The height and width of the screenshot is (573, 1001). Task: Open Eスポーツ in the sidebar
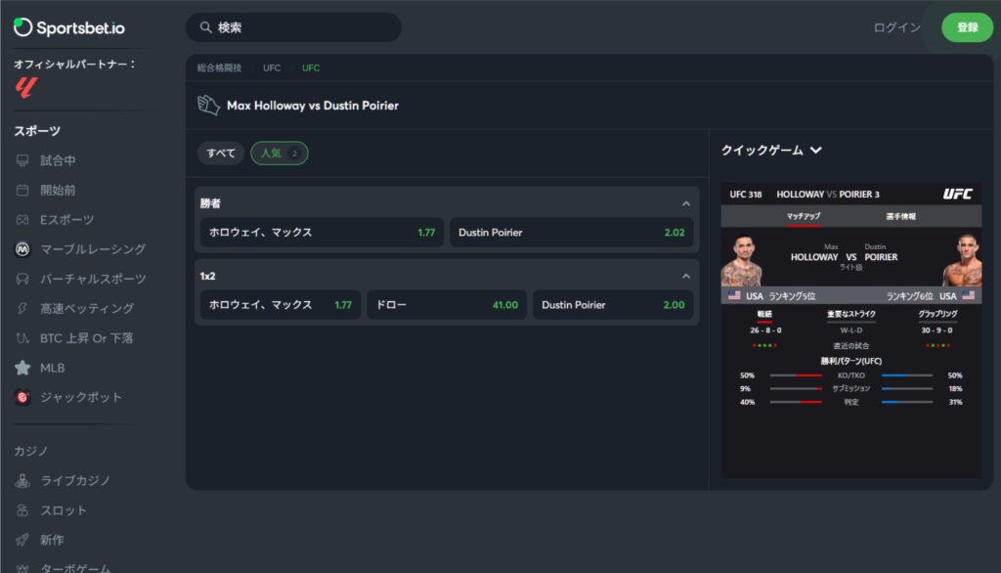[x=67, y=220]
